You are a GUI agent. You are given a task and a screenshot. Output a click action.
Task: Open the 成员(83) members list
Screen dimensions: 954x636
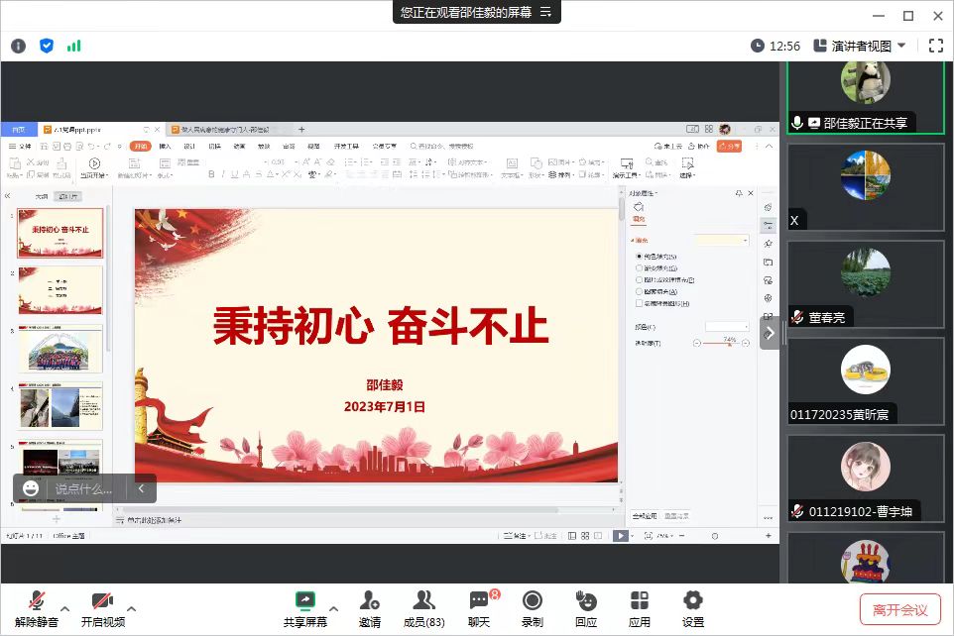[423, 608]
